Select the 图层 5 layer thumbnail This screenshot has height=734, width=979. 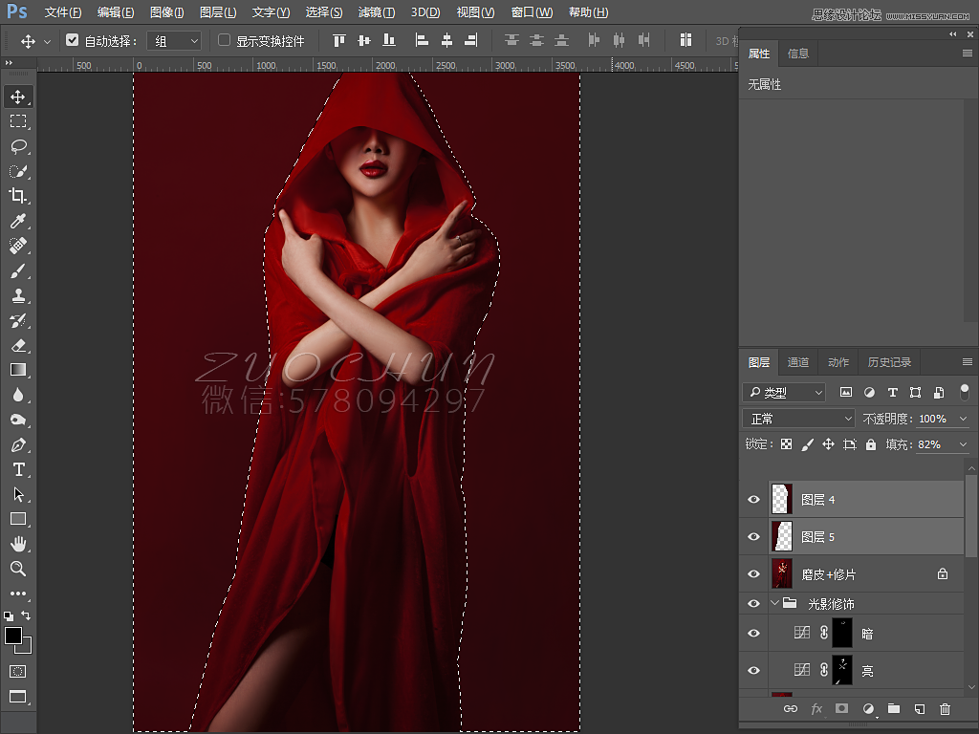click(782, 537)
